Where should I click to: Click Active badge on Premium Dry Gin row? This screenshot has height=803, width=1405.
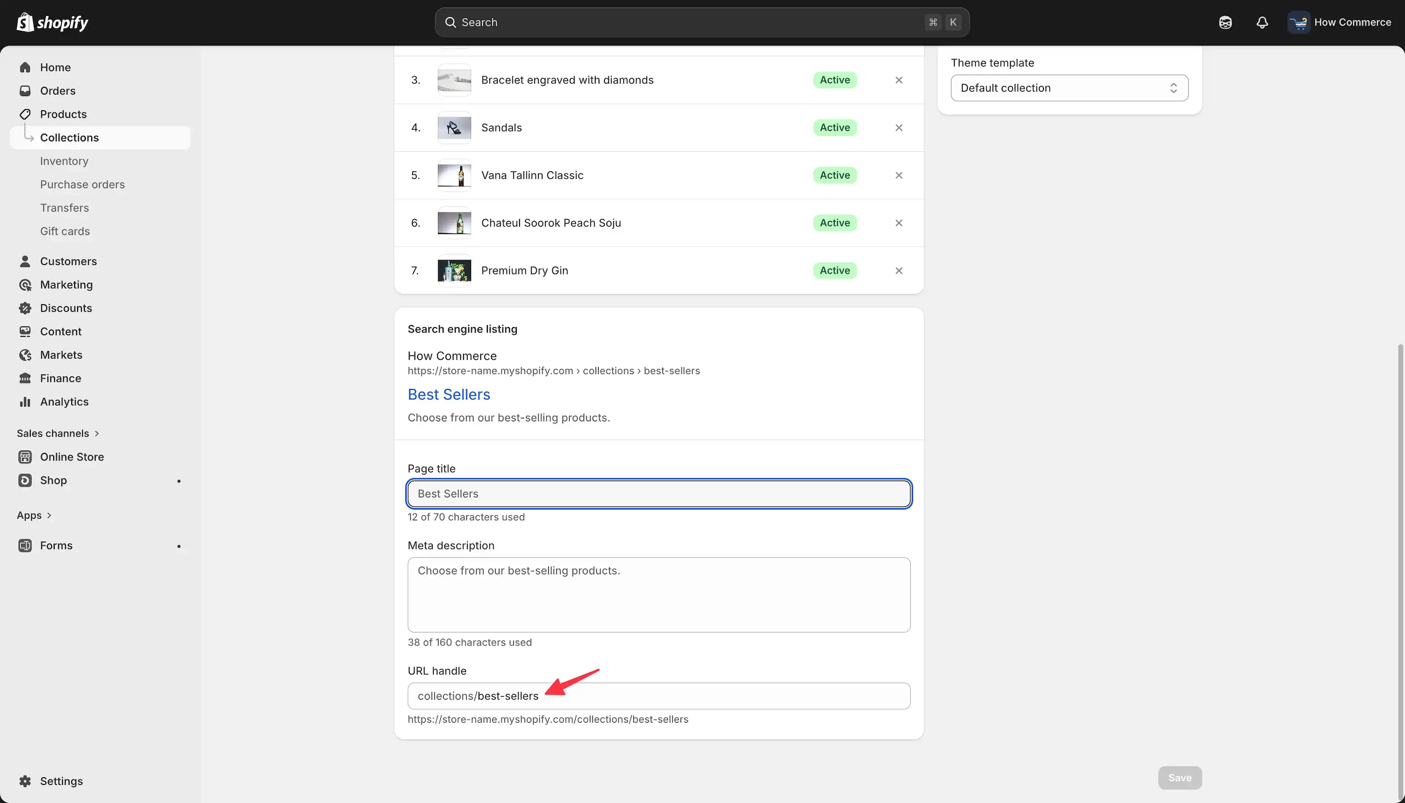coord(834,271)
